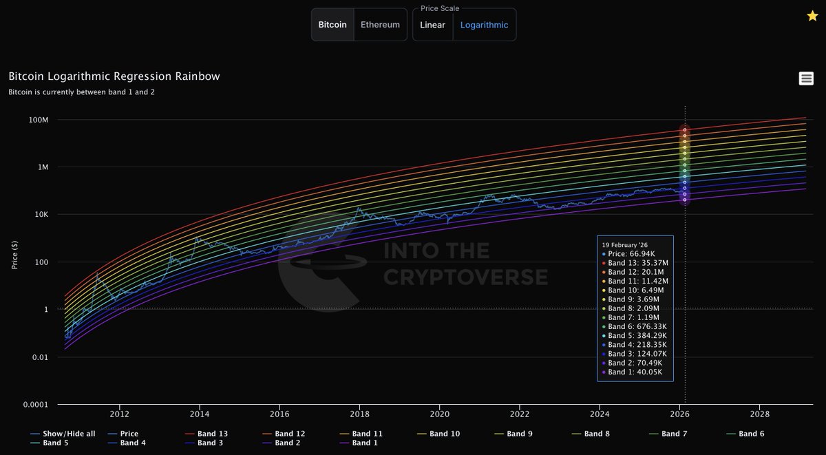
Task: Select the Bitcoin tab
Action: pos(332,24)
